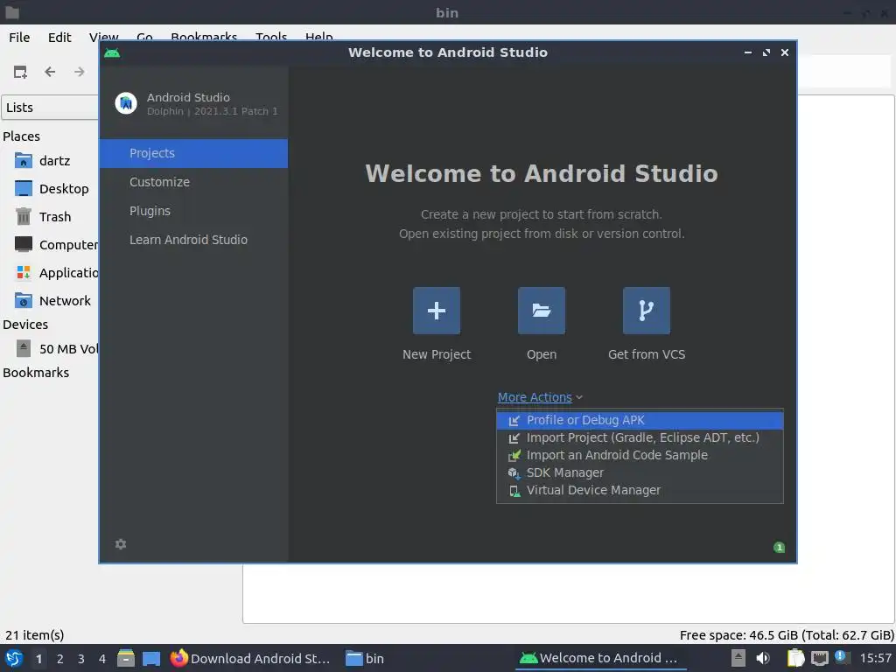Select the Customize tab
896x672 pixels.
(193, 182)
